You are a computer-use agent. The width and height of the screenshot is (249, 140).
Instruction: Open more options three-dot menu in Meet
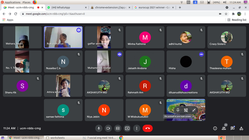(x=137, y=128)
